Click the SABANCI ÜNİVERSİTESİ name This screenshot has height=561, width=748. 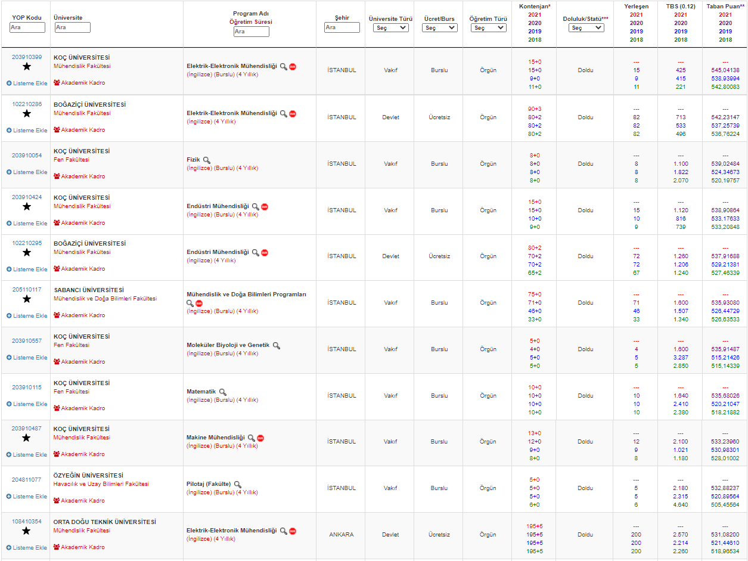tap(89, 290)
